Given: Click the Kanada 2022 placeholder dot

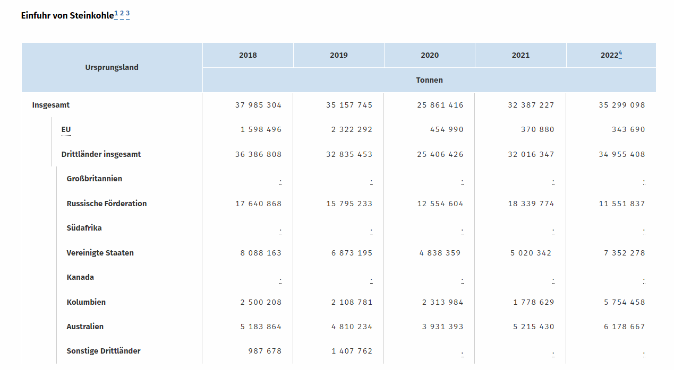Looking at the screenshot, I should [644, 280].
